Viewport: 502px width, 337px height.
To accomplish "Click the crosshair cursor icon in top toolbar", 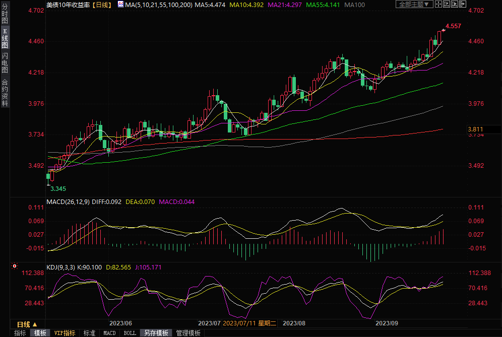I will tap(439, 4).
